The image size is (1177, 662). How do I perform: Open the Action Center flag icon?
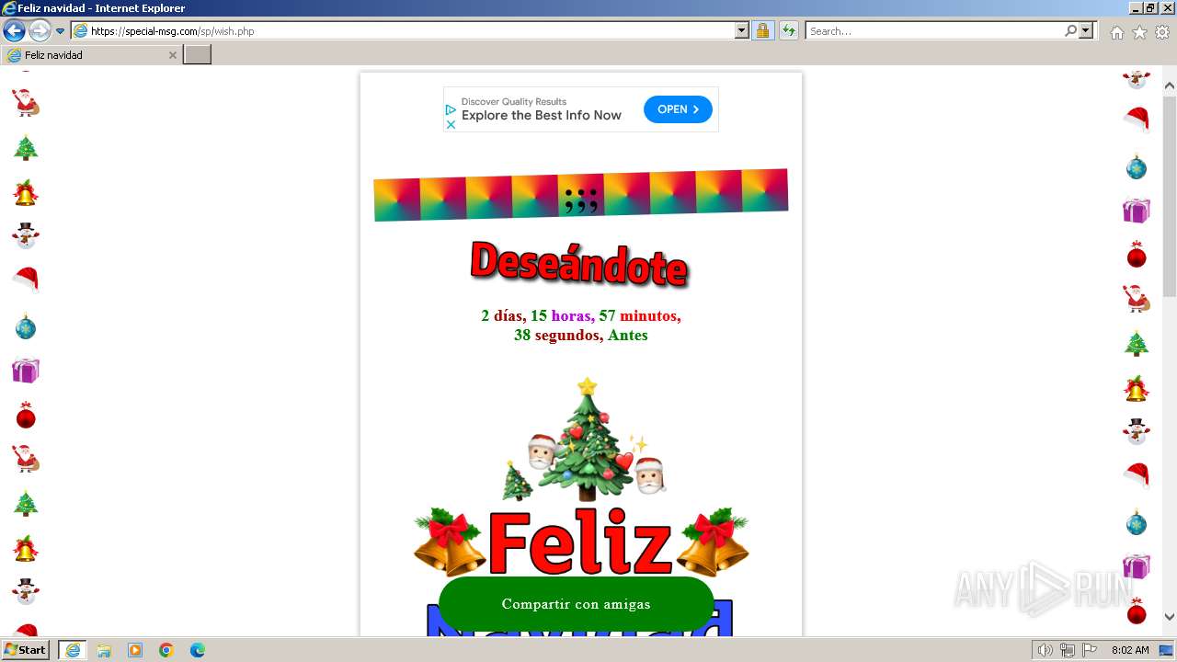(1089, 650)
